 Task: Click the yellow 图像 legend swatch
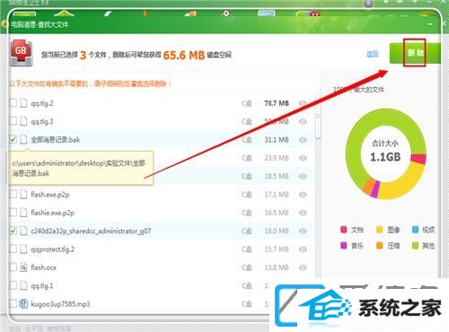click(379, 230)
